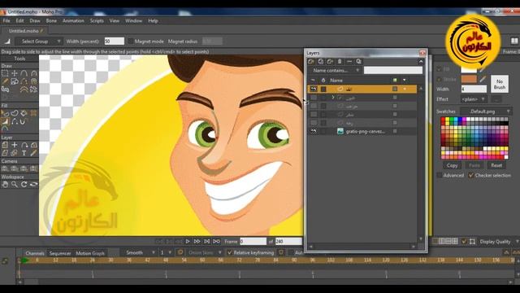The height and width of the screenshot is (293, 520).
Task: Collapse the Layers panel toolbar arrow
Action: click(421, 62)
